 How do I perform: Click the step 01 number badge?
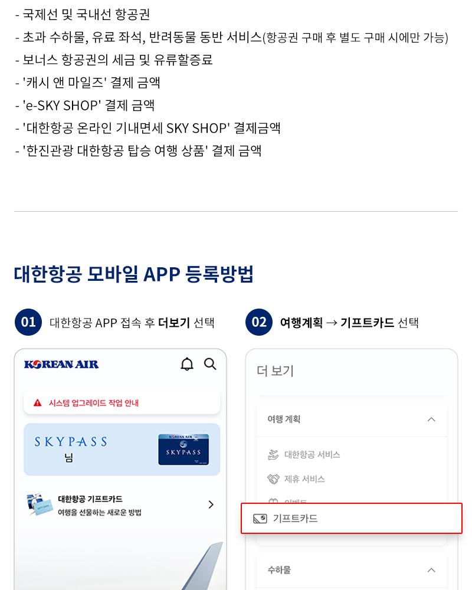pyautogui.click(x=28, y=322)
